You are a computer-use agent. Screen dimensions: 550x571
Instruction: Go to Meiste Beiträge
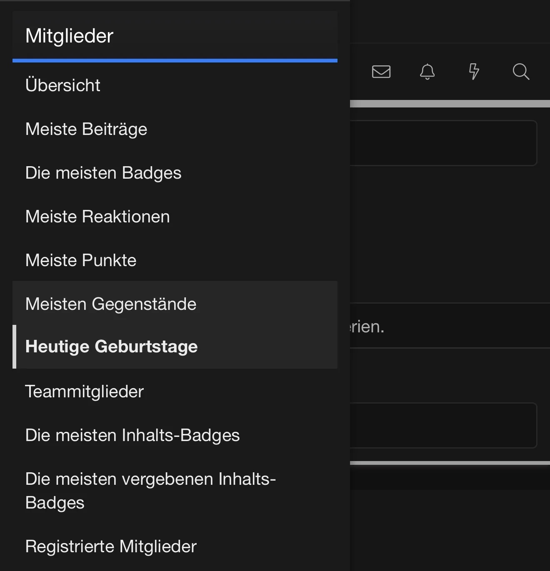pyautogui.click(x=175, y=129)
